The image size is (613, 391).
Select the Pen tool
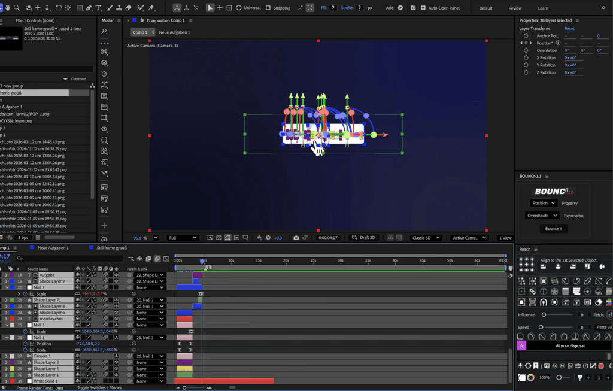(x=89, y=8)
